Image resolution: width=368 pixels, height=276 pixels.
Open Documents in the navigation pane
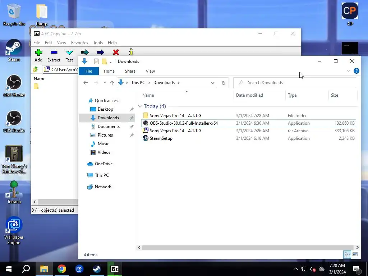pyautogui.click(x=109, y=126)
